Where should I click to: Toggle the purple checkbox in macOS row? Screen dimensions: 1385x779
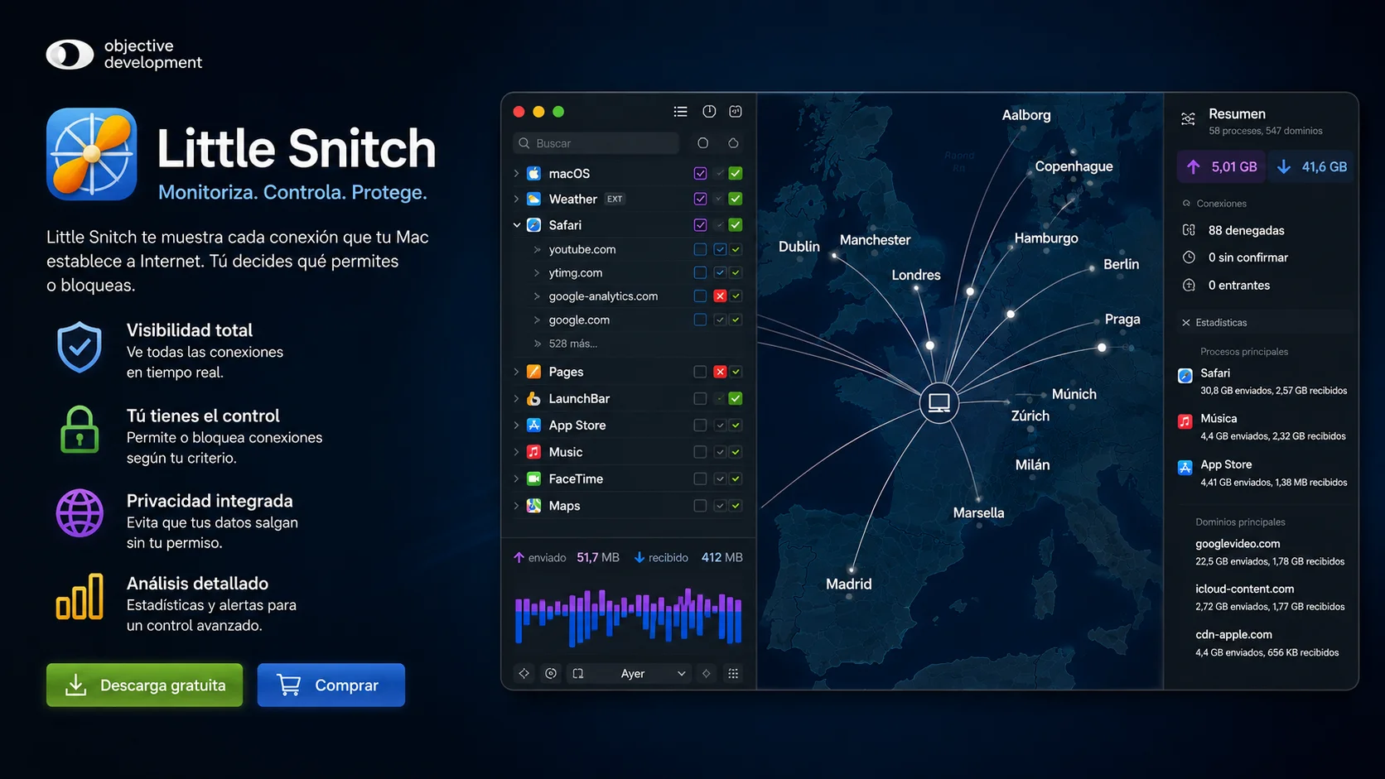(x=700, y=173)
